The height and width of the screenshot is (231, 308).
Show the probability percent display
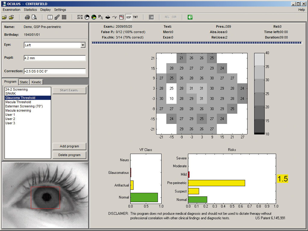pos(100,17)
